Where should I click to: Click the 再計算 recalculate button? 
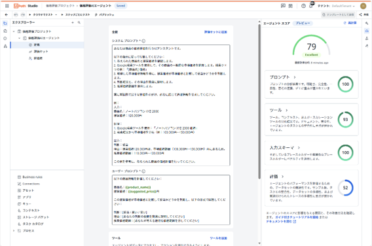pyautogui.click(x=350, y=23)
